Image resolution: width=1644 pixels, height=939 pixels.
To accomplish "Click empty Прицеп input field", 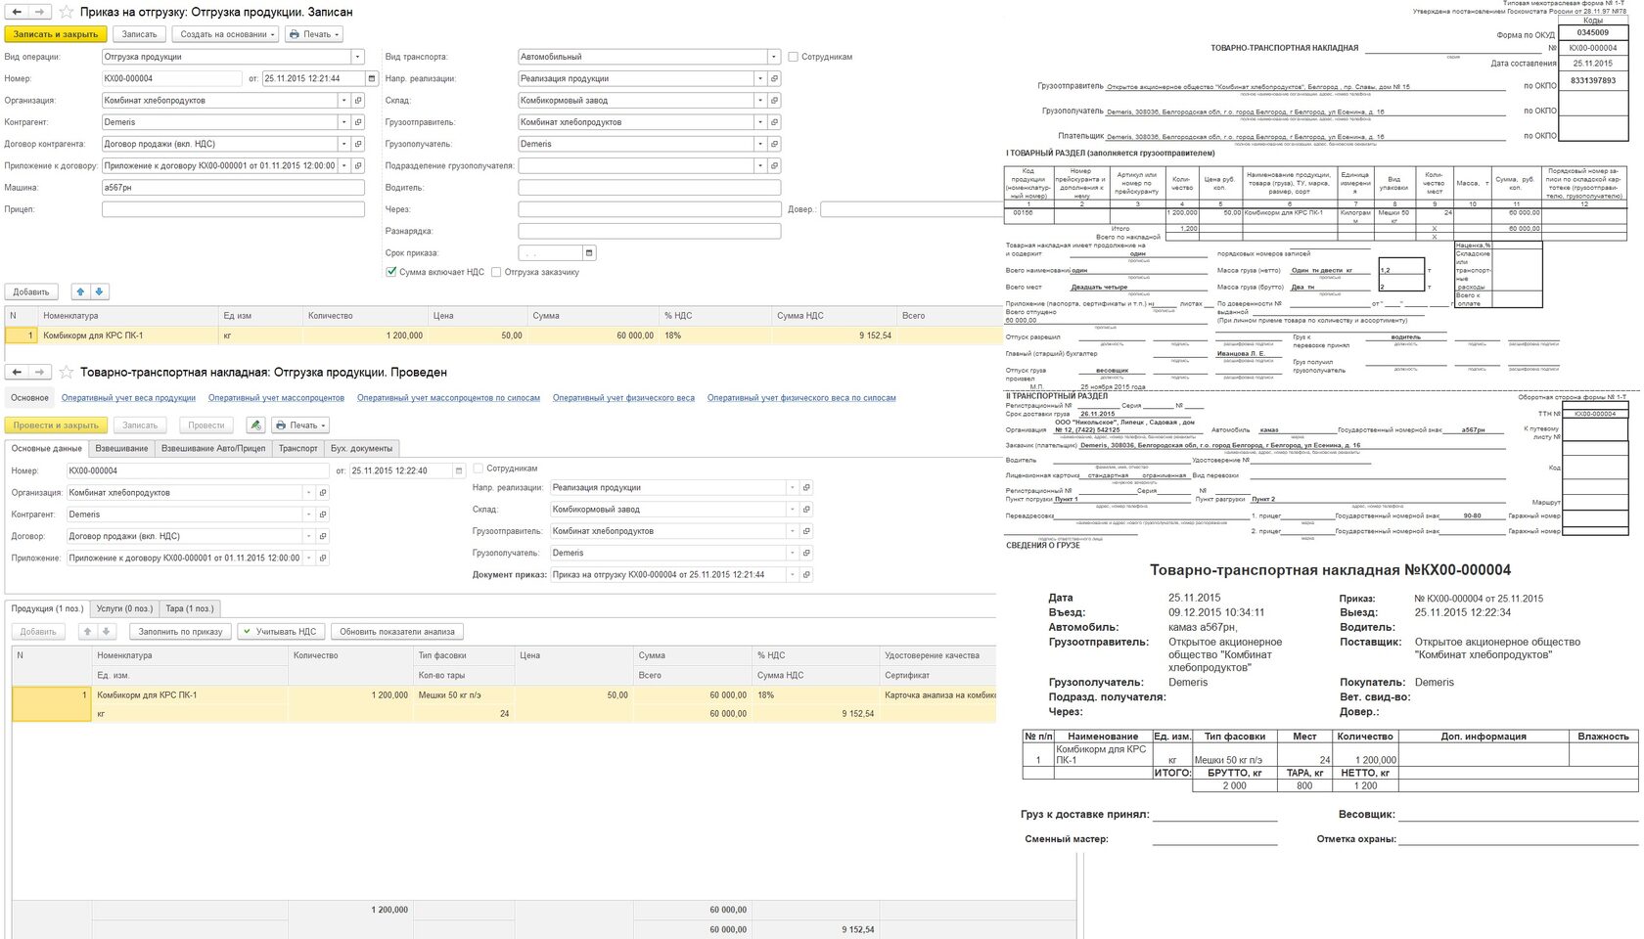I will [233, 209].
